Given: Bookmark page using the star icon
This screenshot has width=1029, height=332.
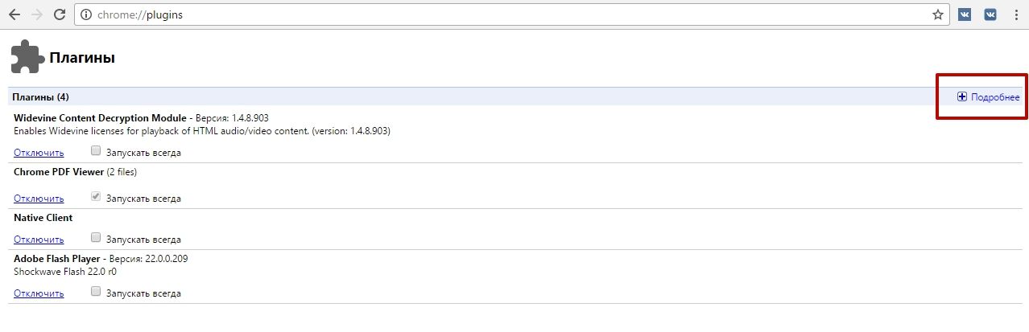Looking at the screenshot, I should 937,14.
